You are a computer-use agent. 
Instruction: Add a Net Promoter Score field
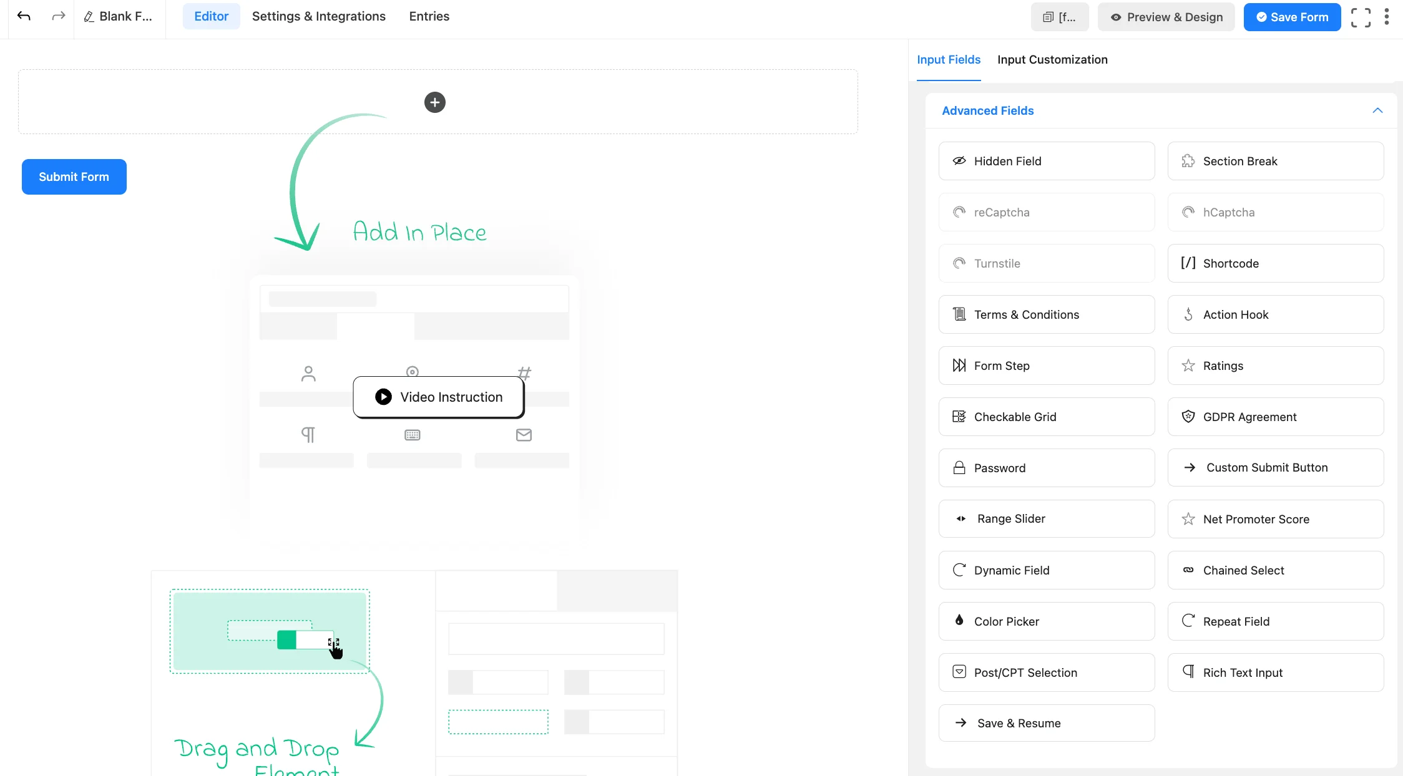pos(1276,519)
